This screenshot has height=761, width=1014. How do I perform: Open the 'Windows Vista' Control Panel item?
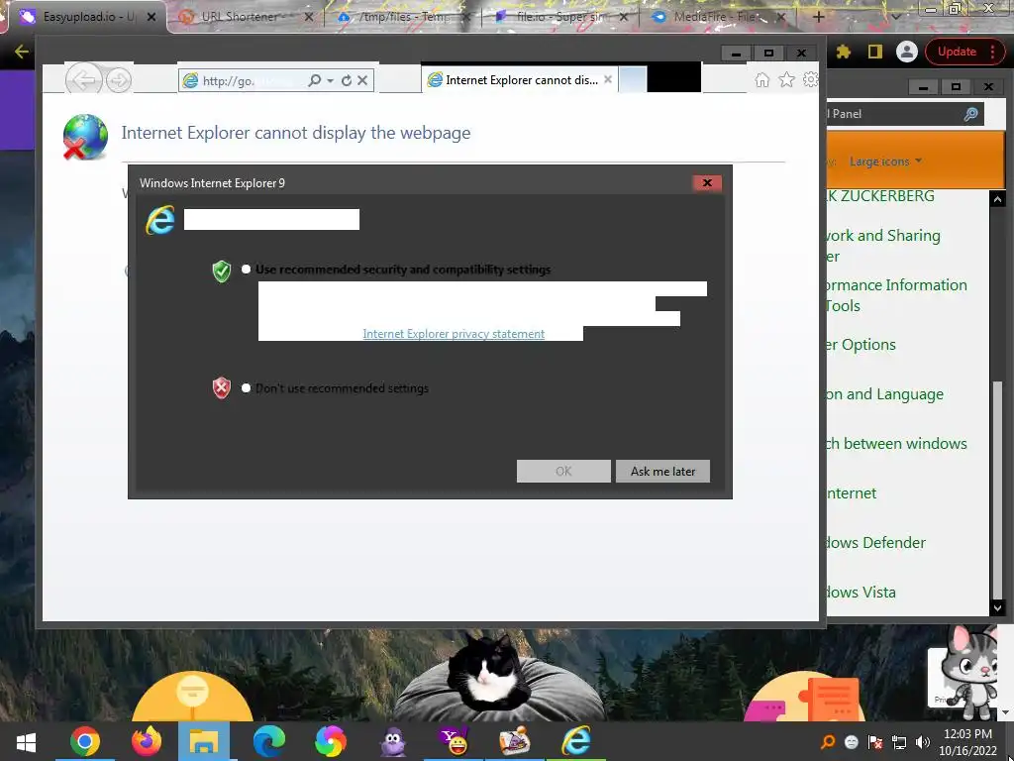tap(862, 593)
